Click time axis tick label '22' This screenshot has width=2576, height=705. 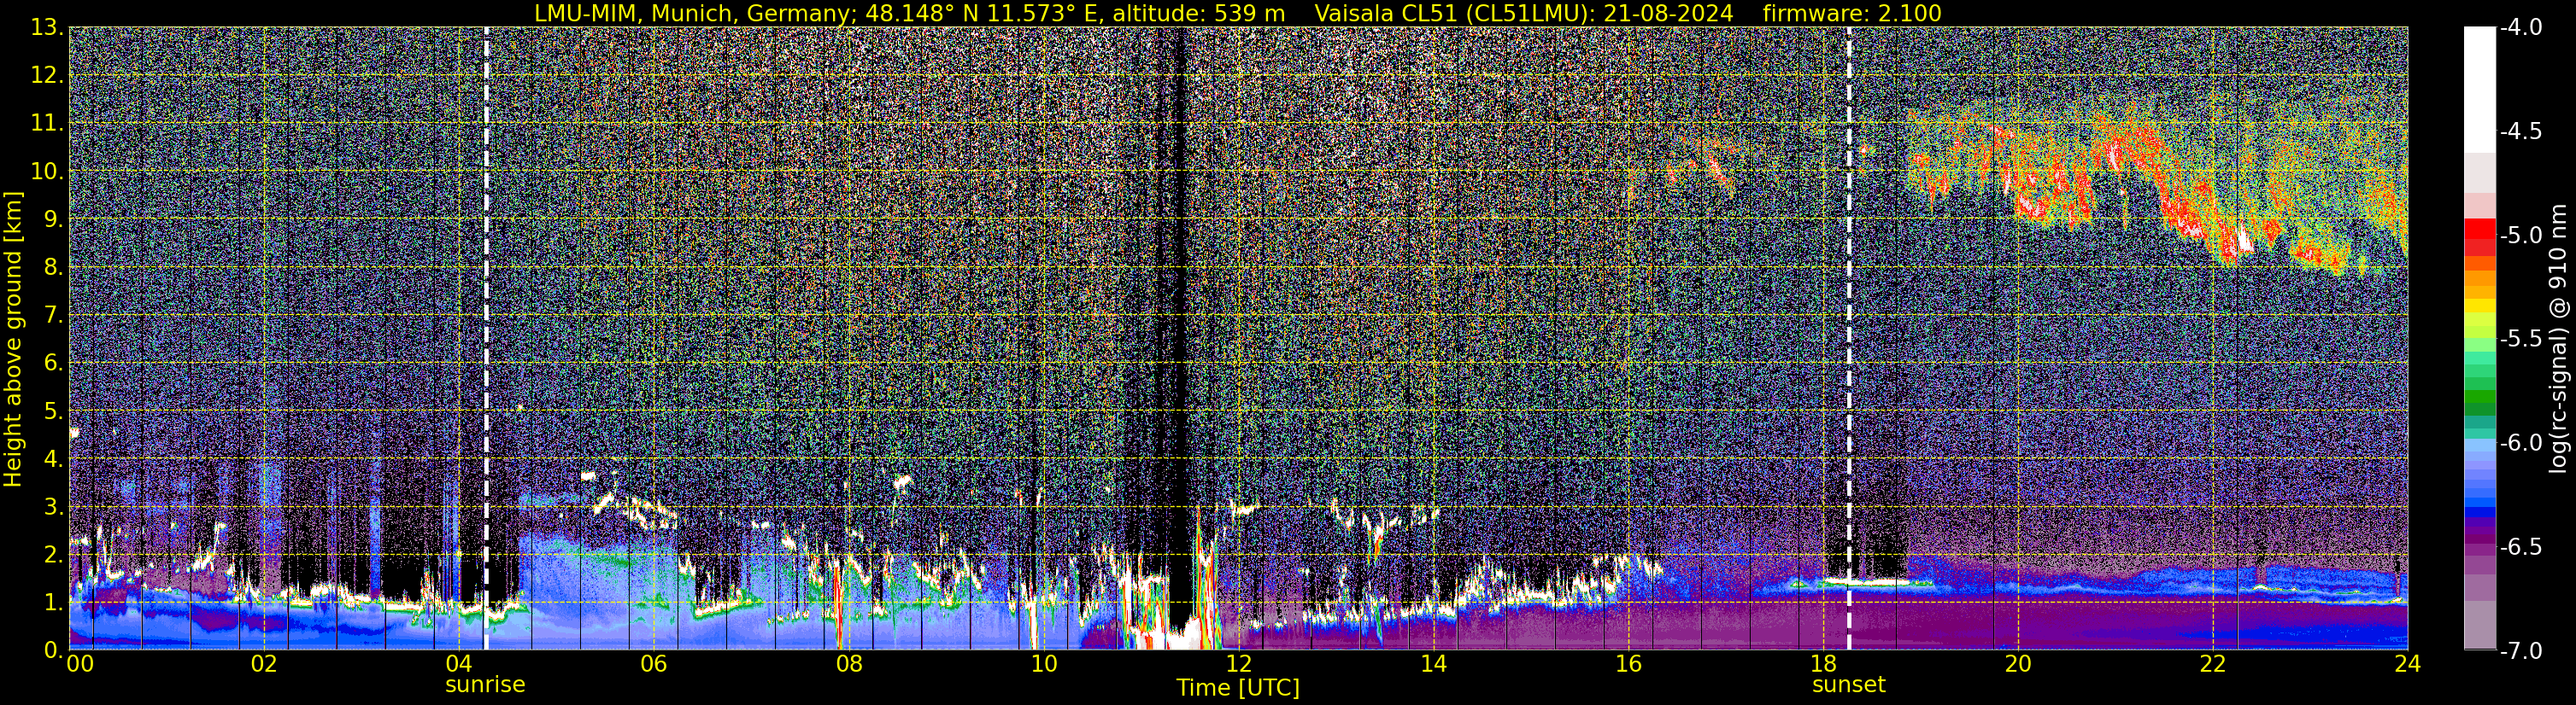click(2213, 664)
